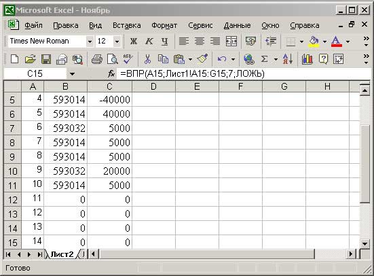The height and width of the screenshot is (276, 374).
Task: Click the AutoSum sigma icon
Action: click(264, 59)
